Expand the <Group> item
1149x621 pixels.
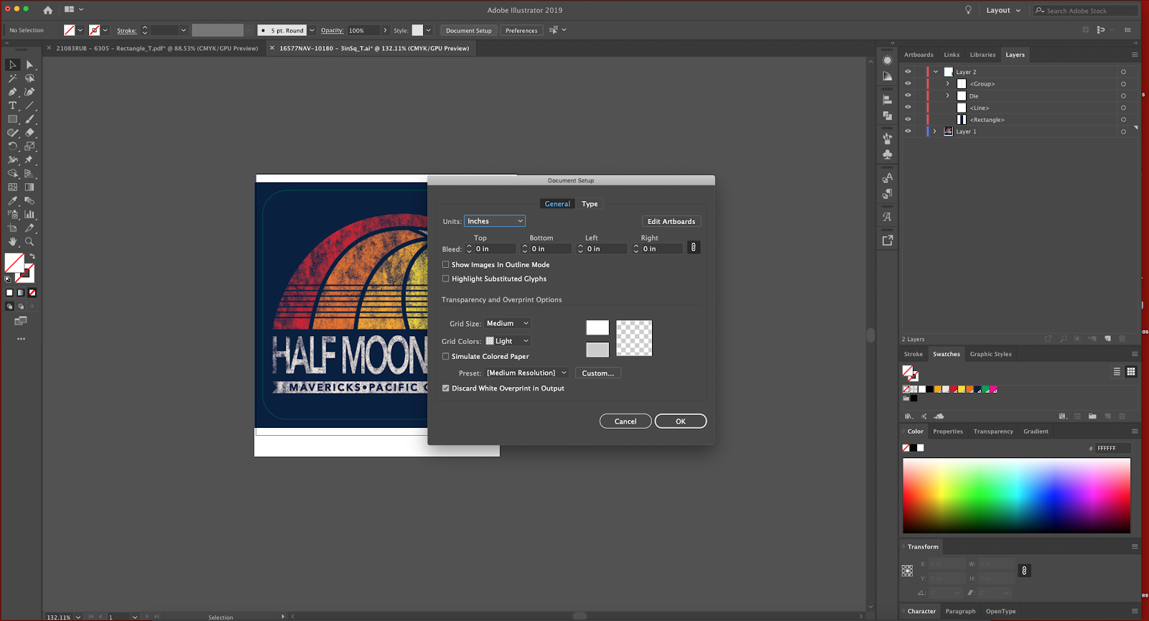948,84
